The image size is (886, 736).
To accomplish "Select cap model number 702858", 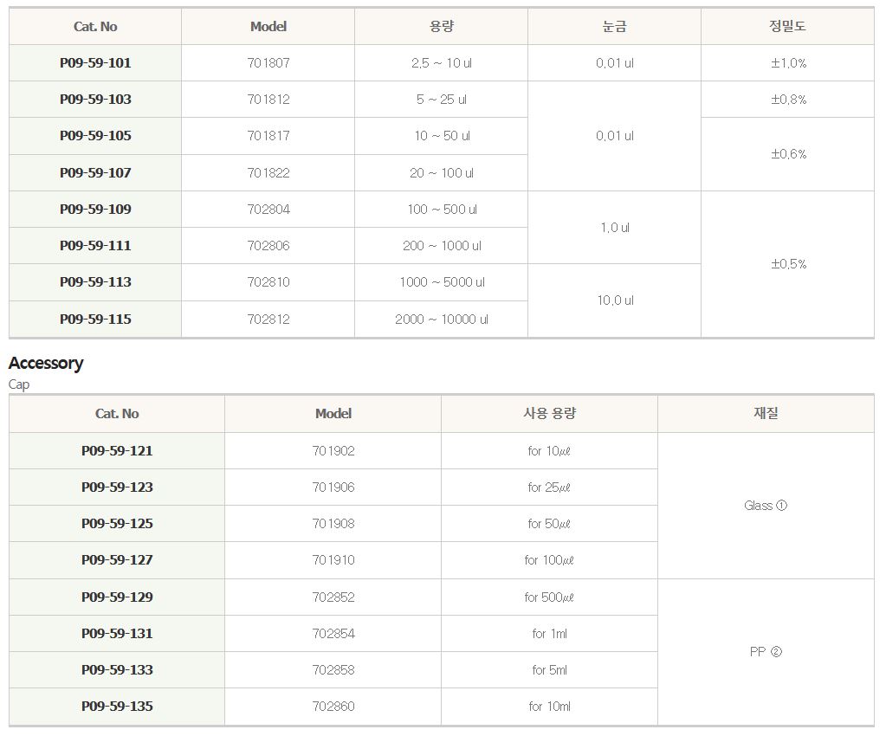I will pyautogui.click(x=333, y=670).
